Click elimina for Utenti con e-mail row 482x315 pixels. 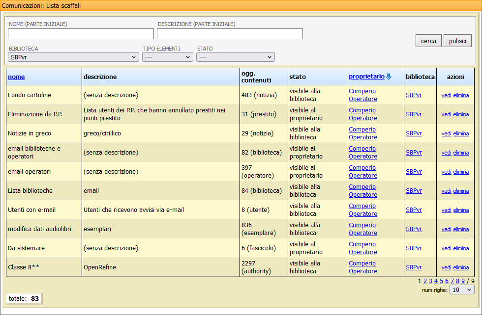click(x=461, y=210)
